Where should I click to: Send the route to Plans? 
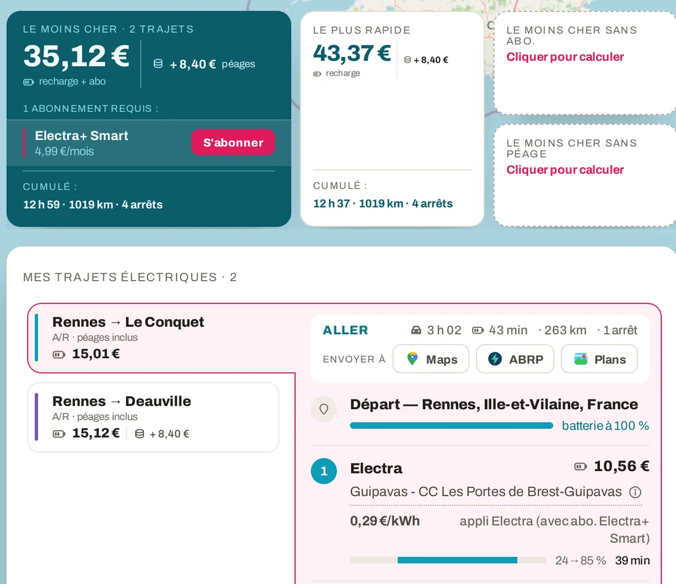(x=599, y=359)
